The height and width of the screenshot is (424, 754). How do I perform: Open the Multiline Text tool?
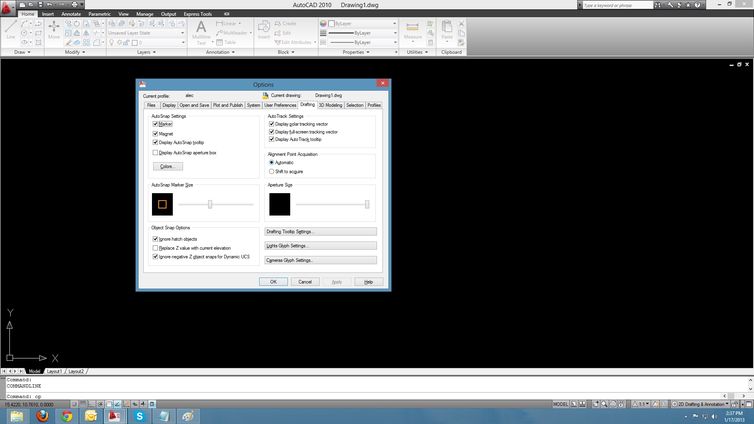pos(201,33)
